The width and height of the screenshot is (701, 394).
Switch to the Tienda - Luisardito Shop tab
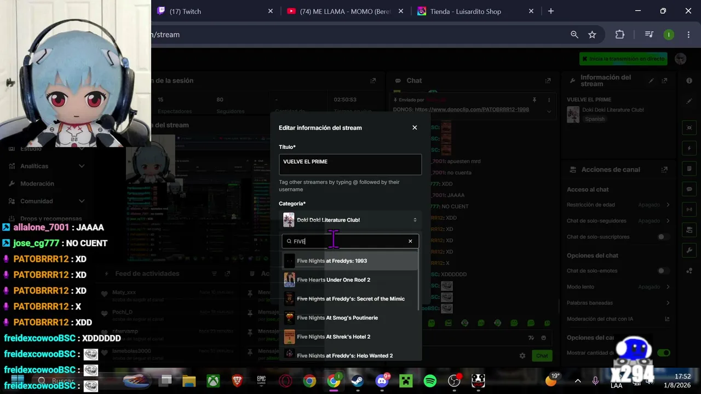point(475,11)
